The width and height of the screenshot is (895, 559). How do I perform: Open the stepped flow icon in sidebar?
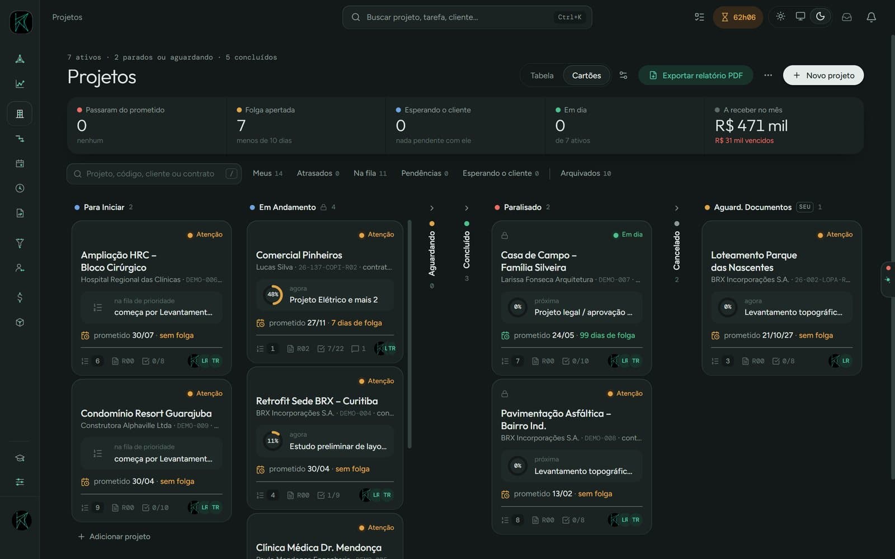tap(20, 139)
